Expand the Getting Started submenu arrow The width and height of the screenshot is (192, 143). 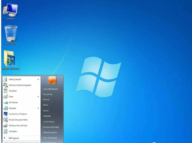click(38, 79)
